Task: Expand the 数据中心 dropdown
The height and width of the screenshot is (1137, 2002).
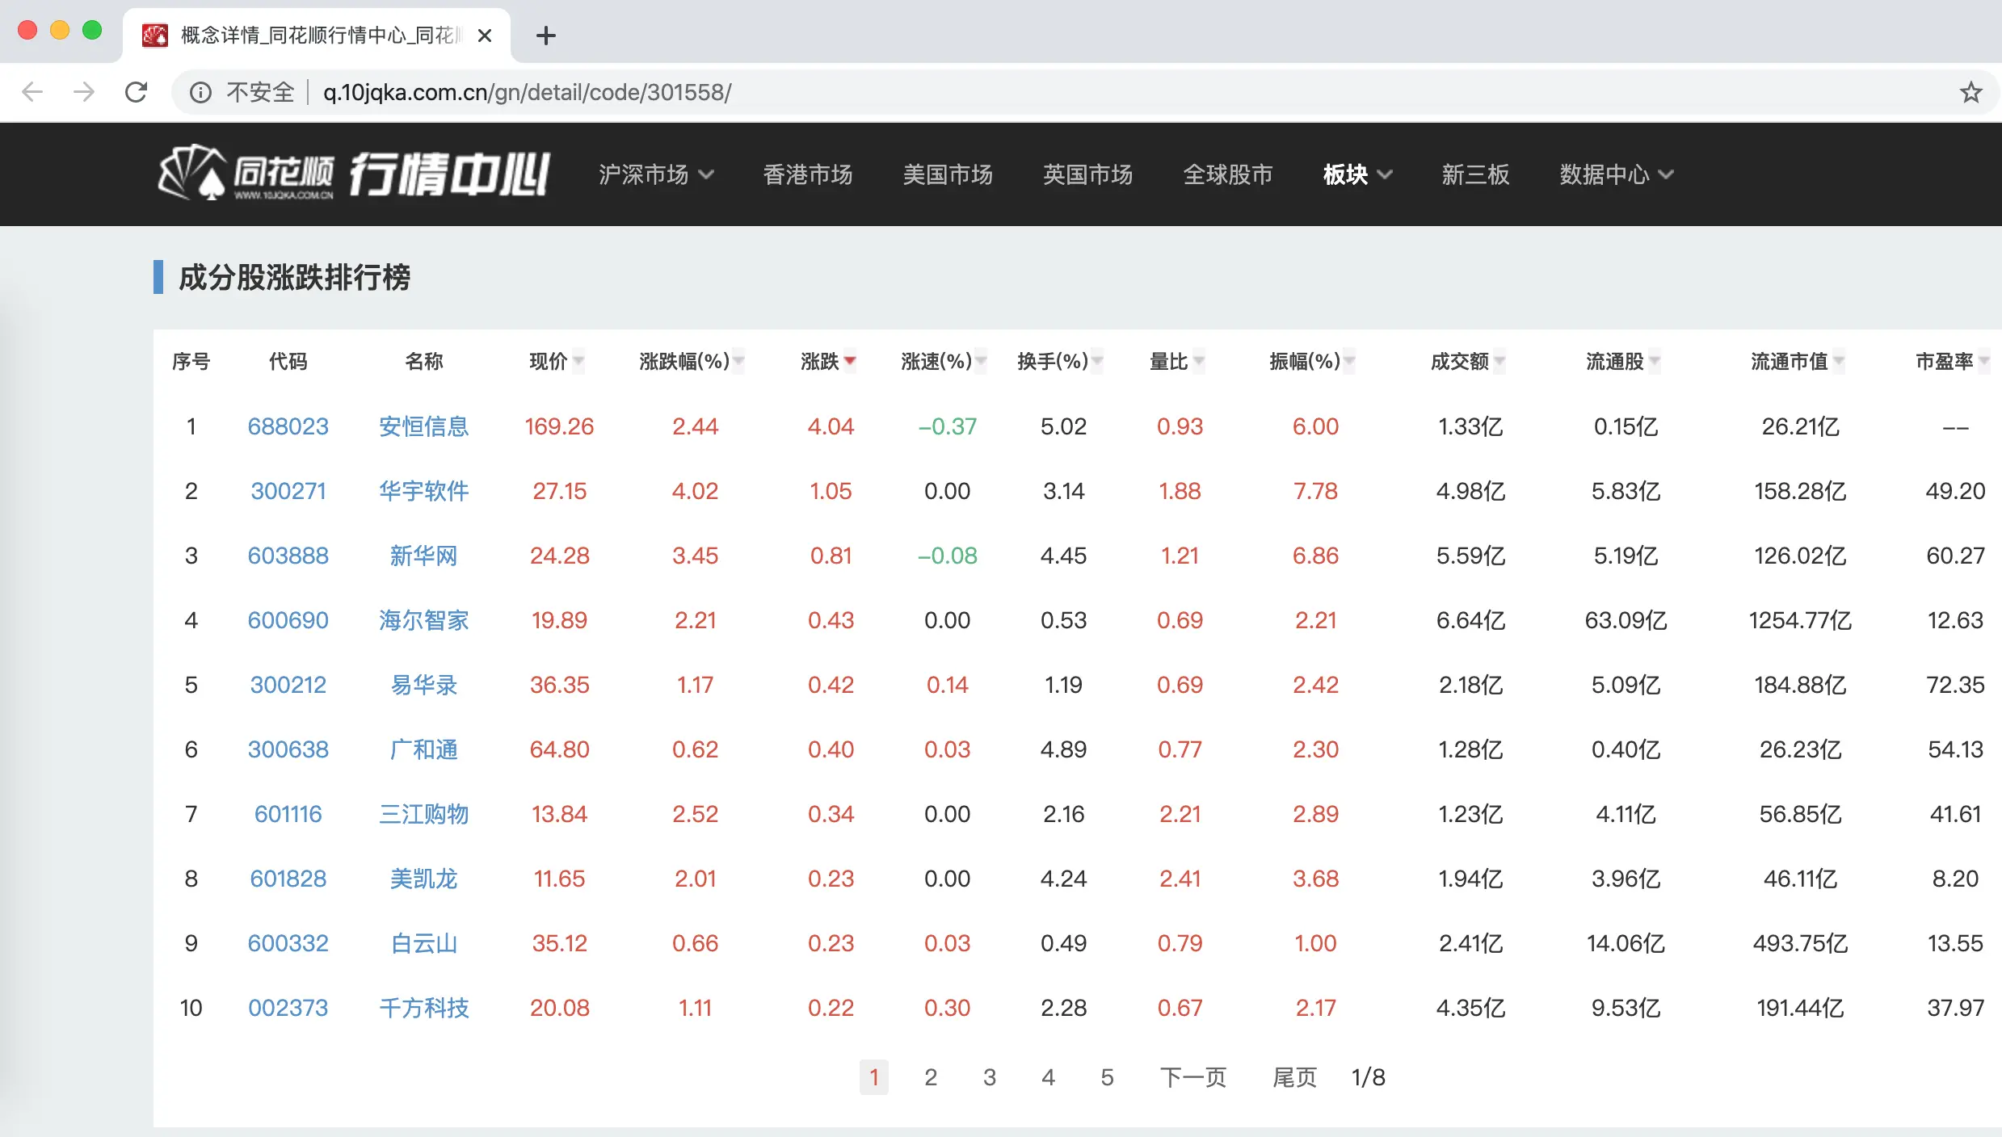Action: pyautogui.click(x=1613, y=174)
